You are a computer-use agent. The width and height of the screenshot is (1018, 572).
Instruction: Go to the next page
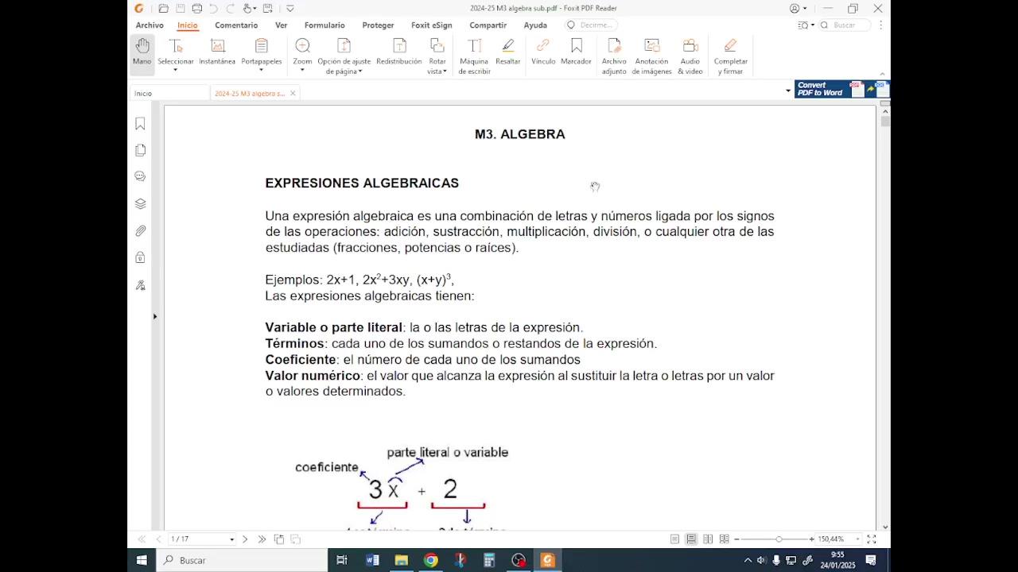pos(245,539)
